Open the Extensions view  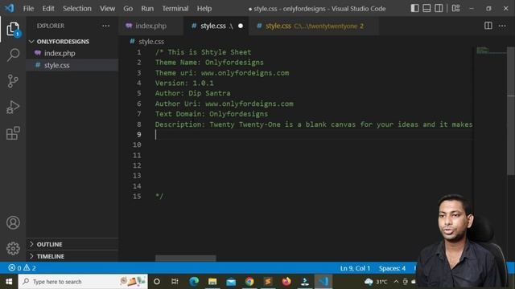tap(13, 133)
